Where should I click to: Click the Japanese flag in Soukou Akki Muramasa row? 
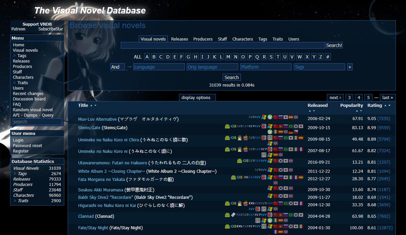click(x=286, y=188)
